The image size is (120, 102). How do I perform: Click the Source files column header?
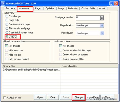pyautogui.click(x=31, y=66)
